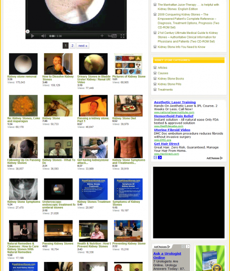This screenshot has width=230, height=271.
Task: Open Uterine Fibroid Video ad link
Action: (172, 130)
